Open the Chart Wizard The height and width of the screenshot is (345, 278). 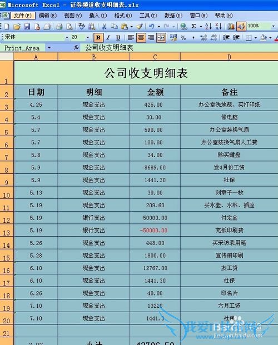(231, 27)
